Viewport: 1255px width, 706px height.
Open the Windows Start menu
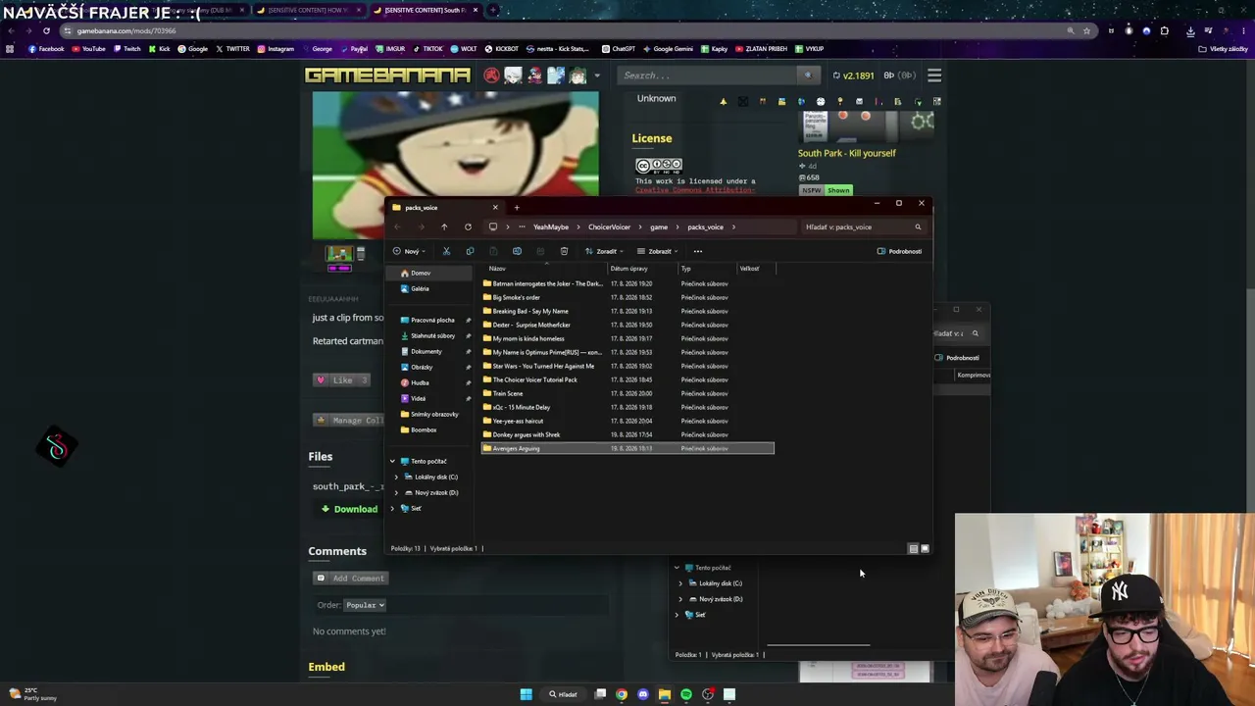coord(527,694)
